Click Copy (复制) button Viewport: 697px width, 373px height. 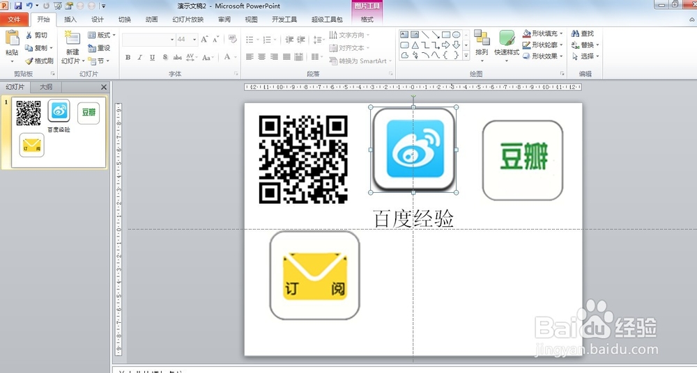(38, 48)
